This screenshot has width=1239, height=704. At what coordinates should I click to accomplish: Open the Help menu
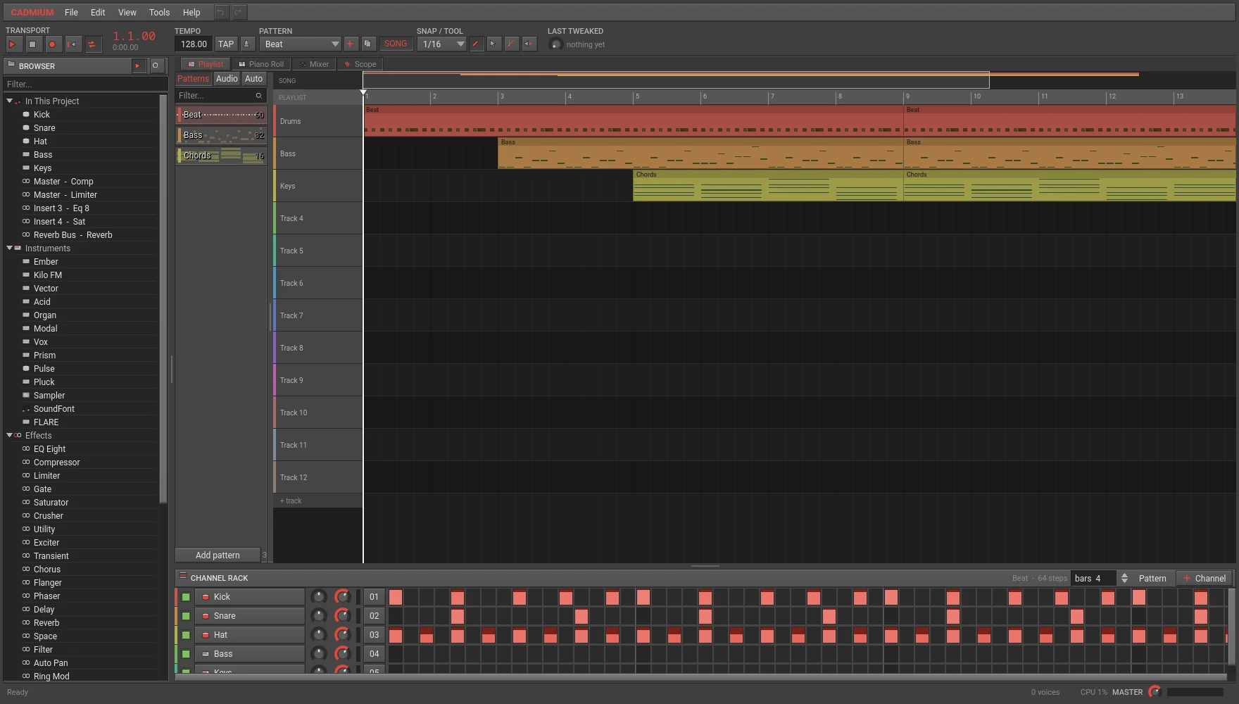tap(191, 12)
